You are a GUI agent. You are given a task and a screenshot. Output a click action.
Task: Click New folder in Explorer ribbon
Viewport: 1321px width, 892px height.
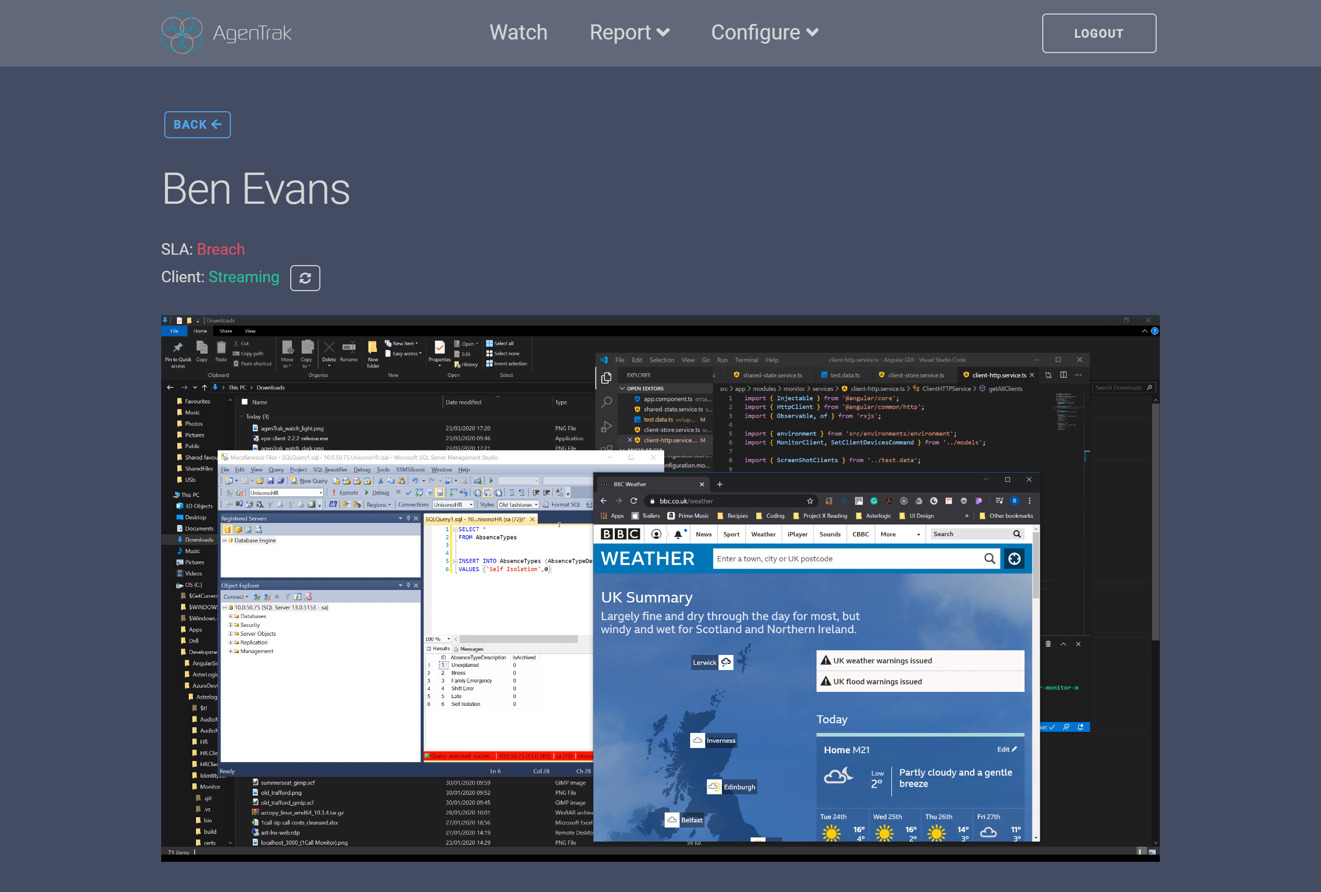[x=373, y=355]
